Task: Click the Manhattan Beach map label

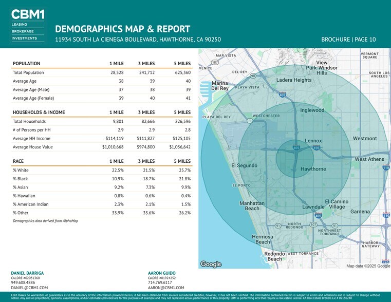Action: coord(252,206)
